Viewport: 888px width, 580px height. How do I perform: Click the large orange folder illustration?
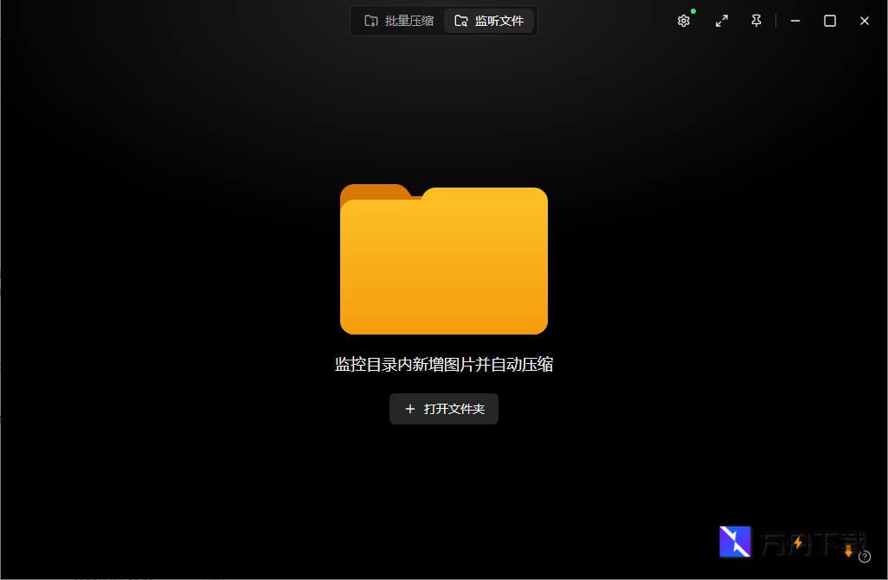click(444, 259)
